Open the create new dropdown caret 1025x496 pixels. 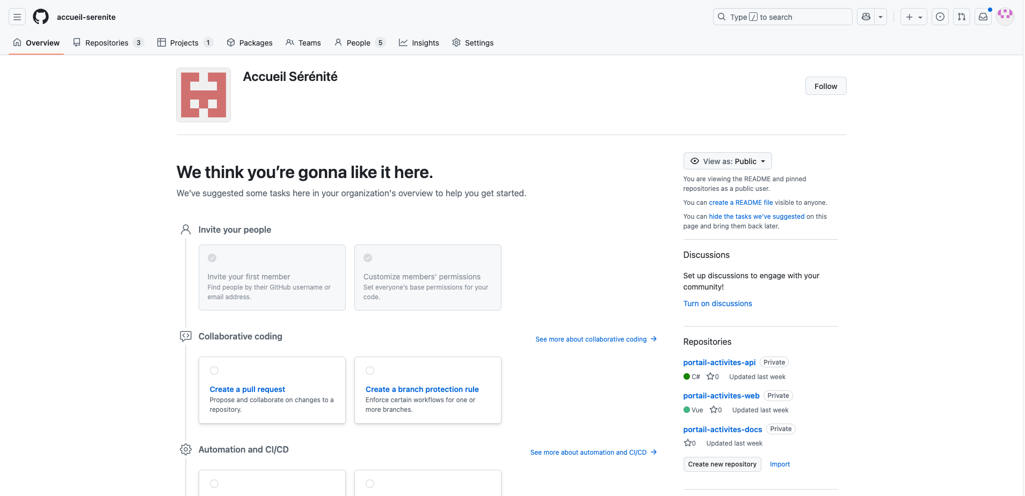(920, 17)
